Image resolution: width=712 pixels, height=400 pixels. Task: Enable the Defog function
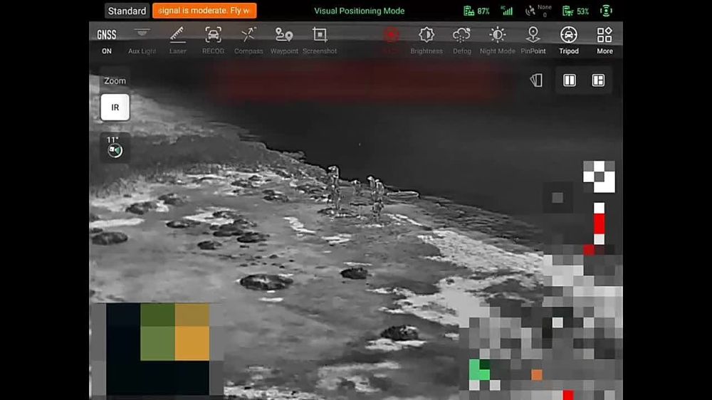point(461,41)
